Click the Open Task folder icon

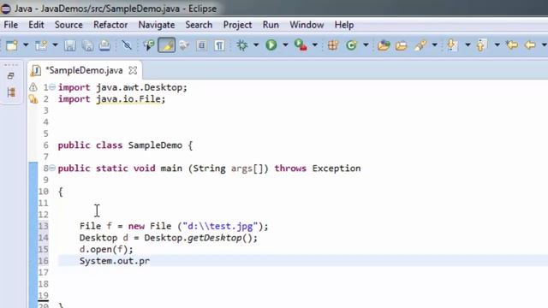pos(402,45)
